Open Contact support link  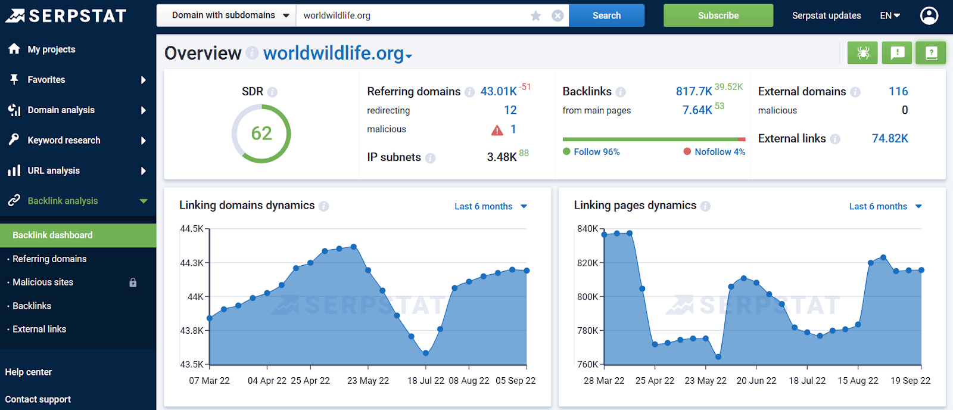pyautogui.click(x=38, y=399)
